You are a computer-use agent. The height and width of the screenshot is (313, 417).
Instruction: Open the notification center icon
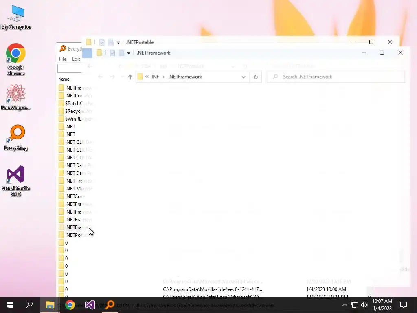click(404, 305)
